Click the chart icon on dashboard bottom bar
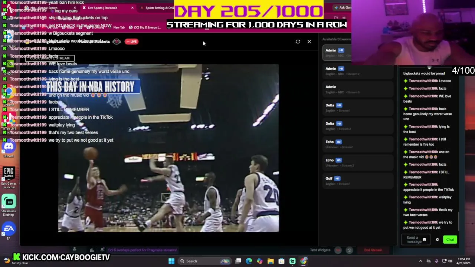The height and width of the screenshot is (267, 475). click(92, 250)
